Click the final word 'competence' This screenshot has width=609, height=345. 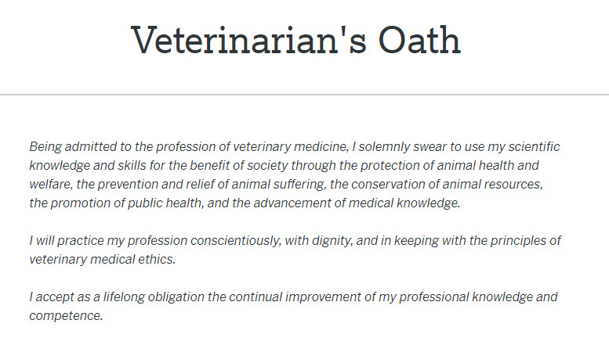click(x=65, y=315)
